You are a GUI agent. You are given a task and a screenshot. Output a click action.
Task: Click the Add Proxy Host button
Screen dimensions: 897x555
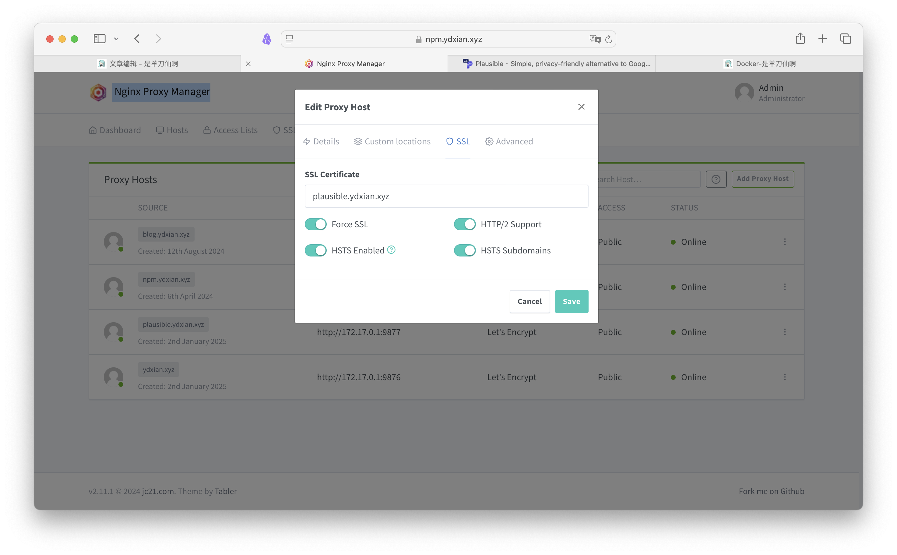pyautogui.click(x=762, y=179)
